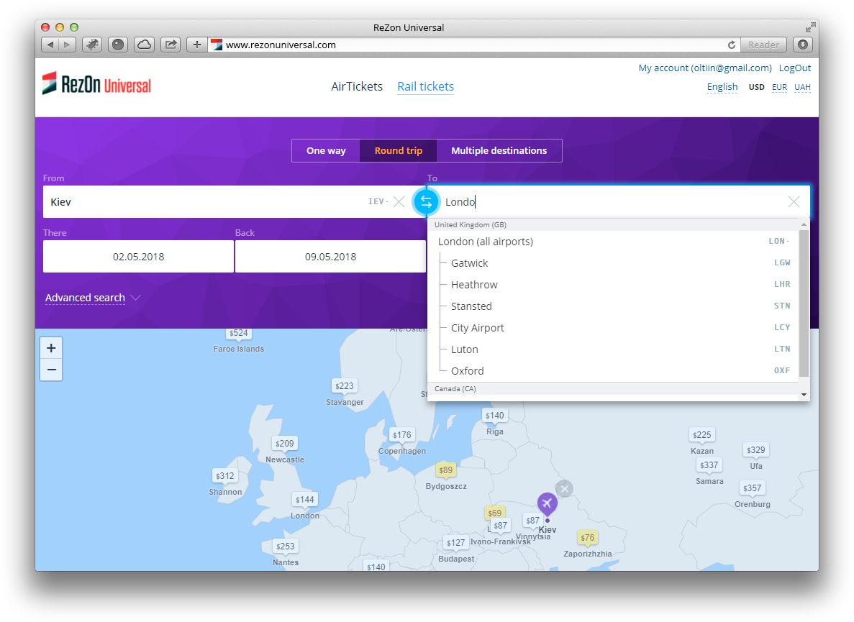The width and height of the screenshot is (854, 622).
Task: Choose London (all airports) suggestion
Action: point(613,242)
